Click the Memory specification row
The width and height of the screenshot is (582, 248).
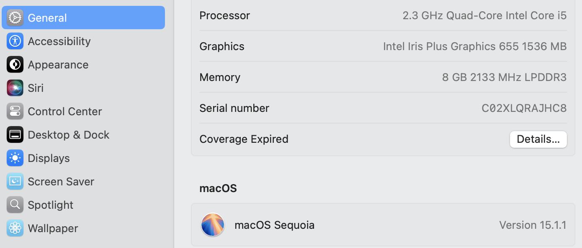point(383,77)
